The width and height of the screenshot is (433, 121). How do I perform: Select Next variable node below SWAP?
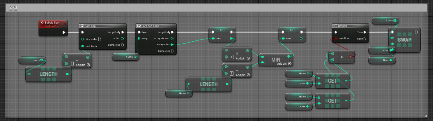pos(382,60)
